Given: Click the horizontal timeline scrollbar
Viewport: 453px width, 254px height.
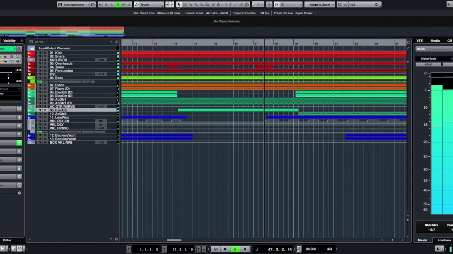Looking at the screenshot, I should pos(174,240).
